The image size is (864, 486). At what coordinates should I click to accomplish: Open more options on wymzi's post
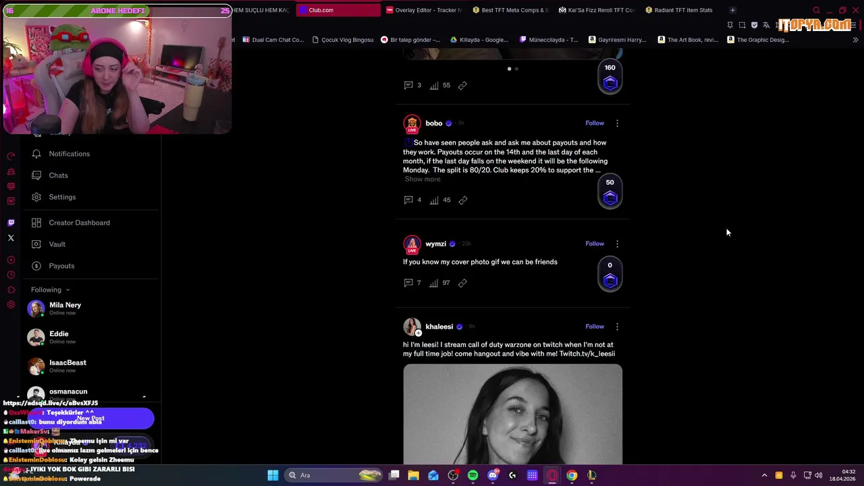click(617, 244)
